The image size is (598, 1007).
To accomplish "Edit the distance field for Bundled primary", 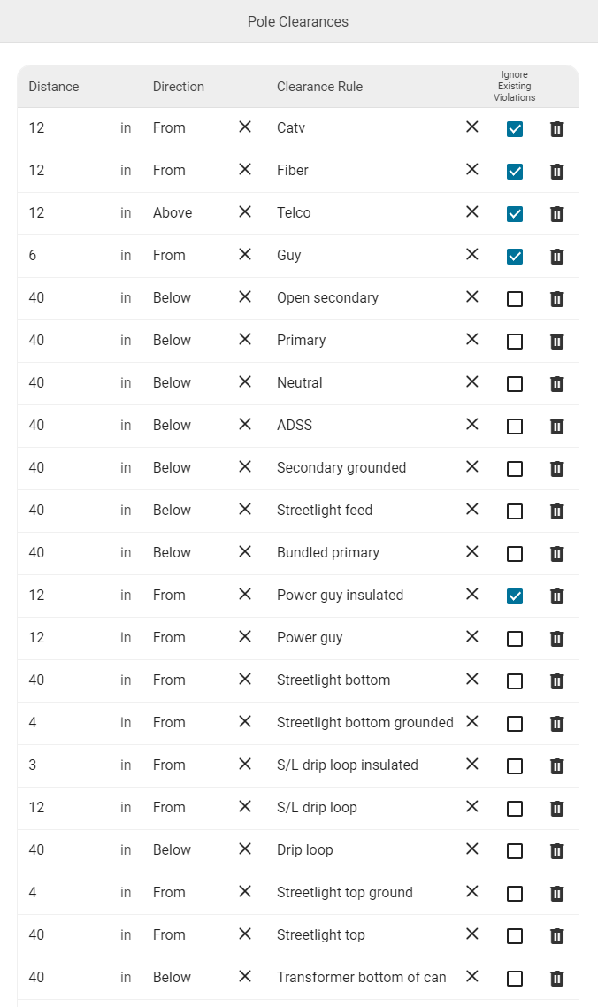I will [x=71, y=552].
